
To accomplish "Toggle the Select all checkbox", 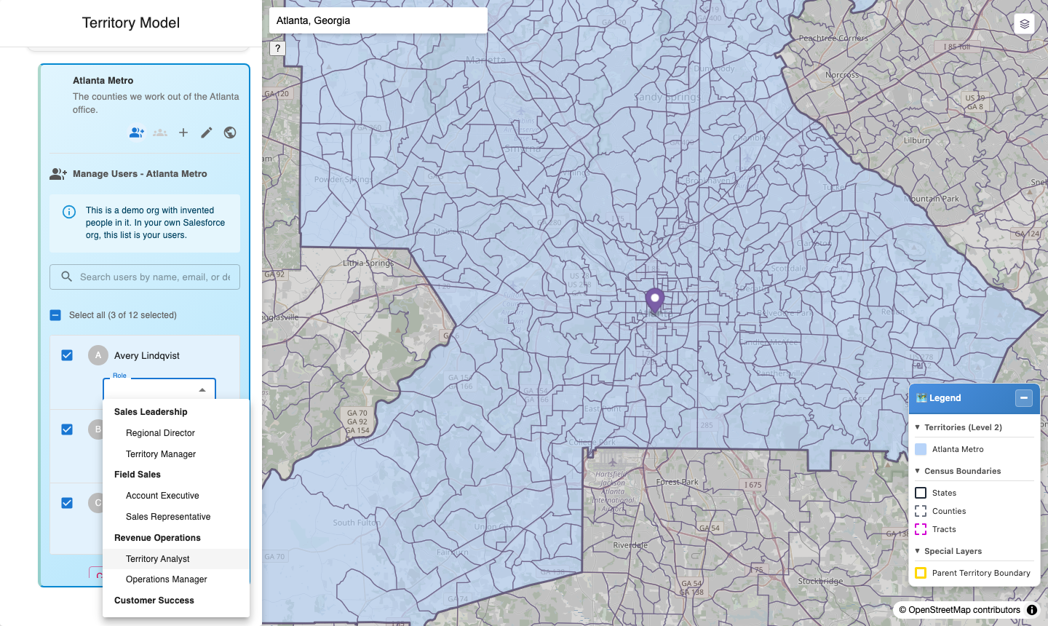I will coord(55,315).
